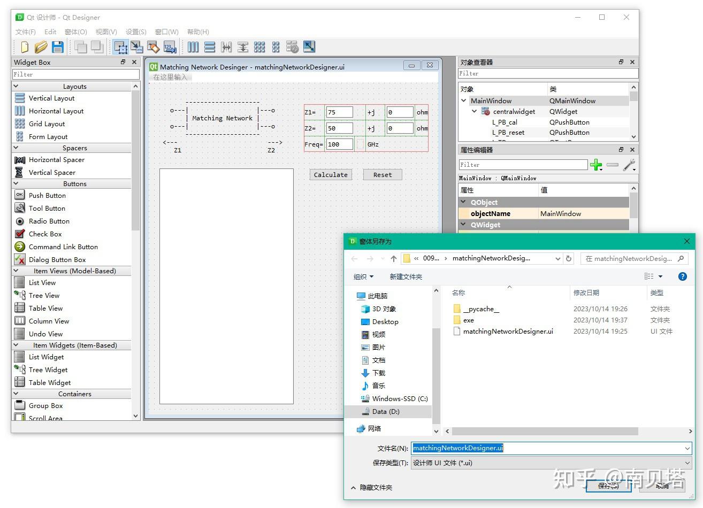Apply Lay Out in a Grid from the toolbar
Viewport: 703px width, 508px height.
[259, 47]
